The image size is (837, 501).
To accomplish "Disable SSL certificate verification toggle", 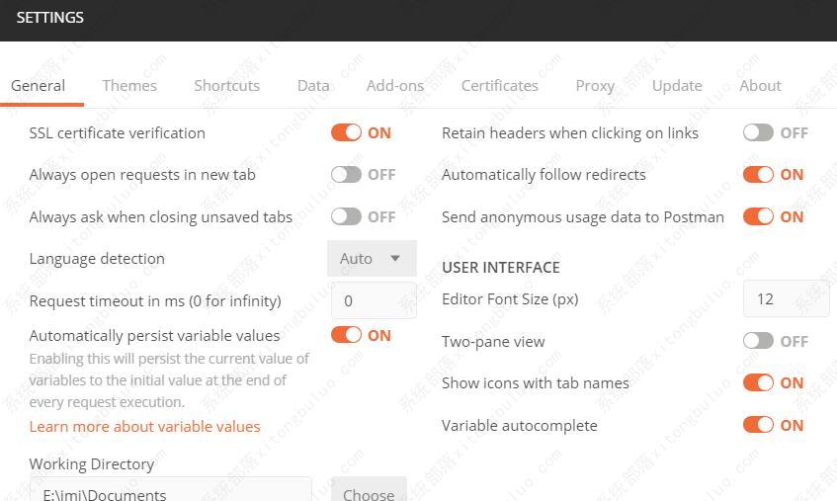I will pyautogui.click(x=346, y=132).
